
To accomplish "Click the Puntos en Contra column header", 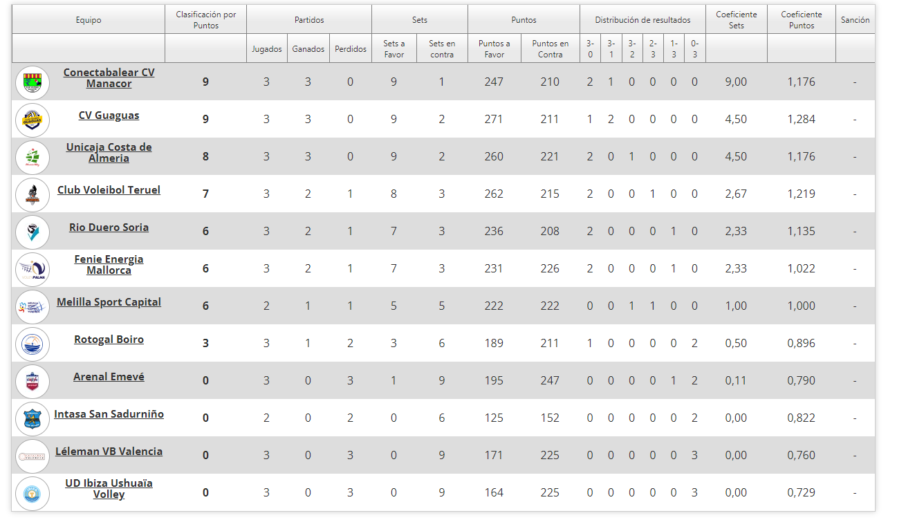I will tap(551, 49).
